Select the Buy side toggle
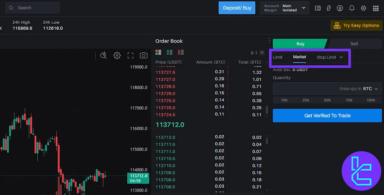This screenshot has height=195, width=384. [x=300, y=44]
